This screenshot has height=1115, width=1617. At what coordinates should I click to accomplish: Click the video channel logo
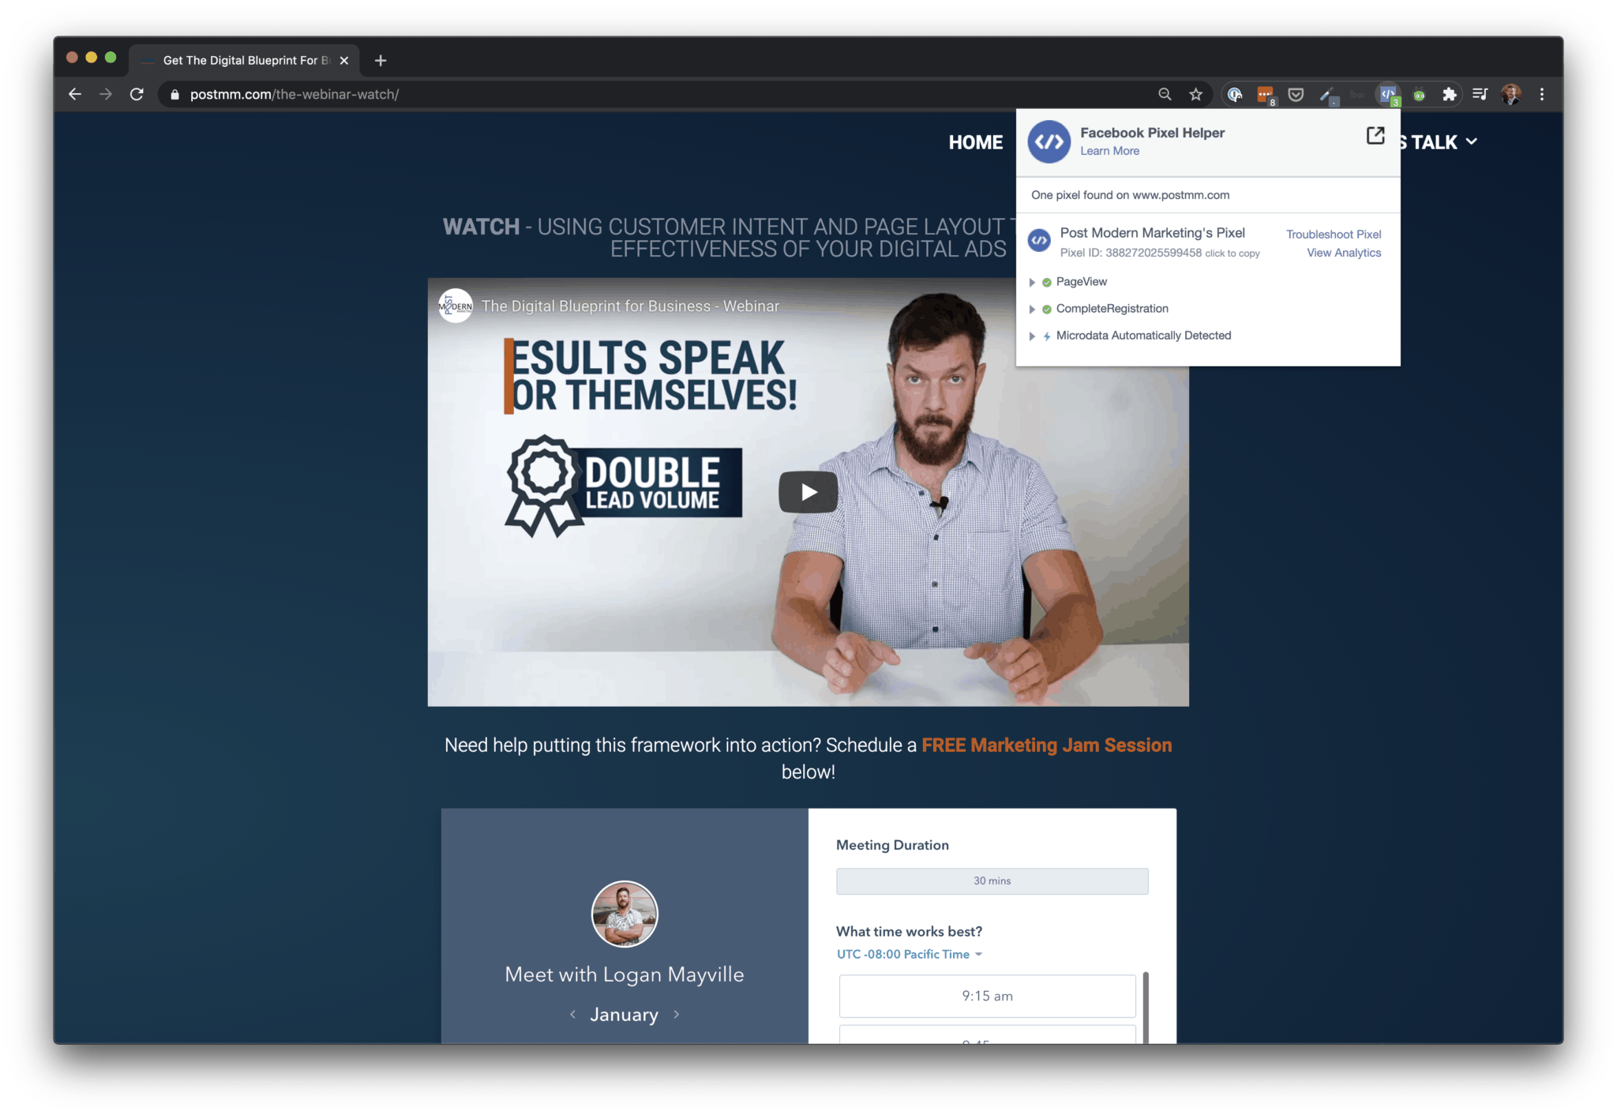(456, 306)
